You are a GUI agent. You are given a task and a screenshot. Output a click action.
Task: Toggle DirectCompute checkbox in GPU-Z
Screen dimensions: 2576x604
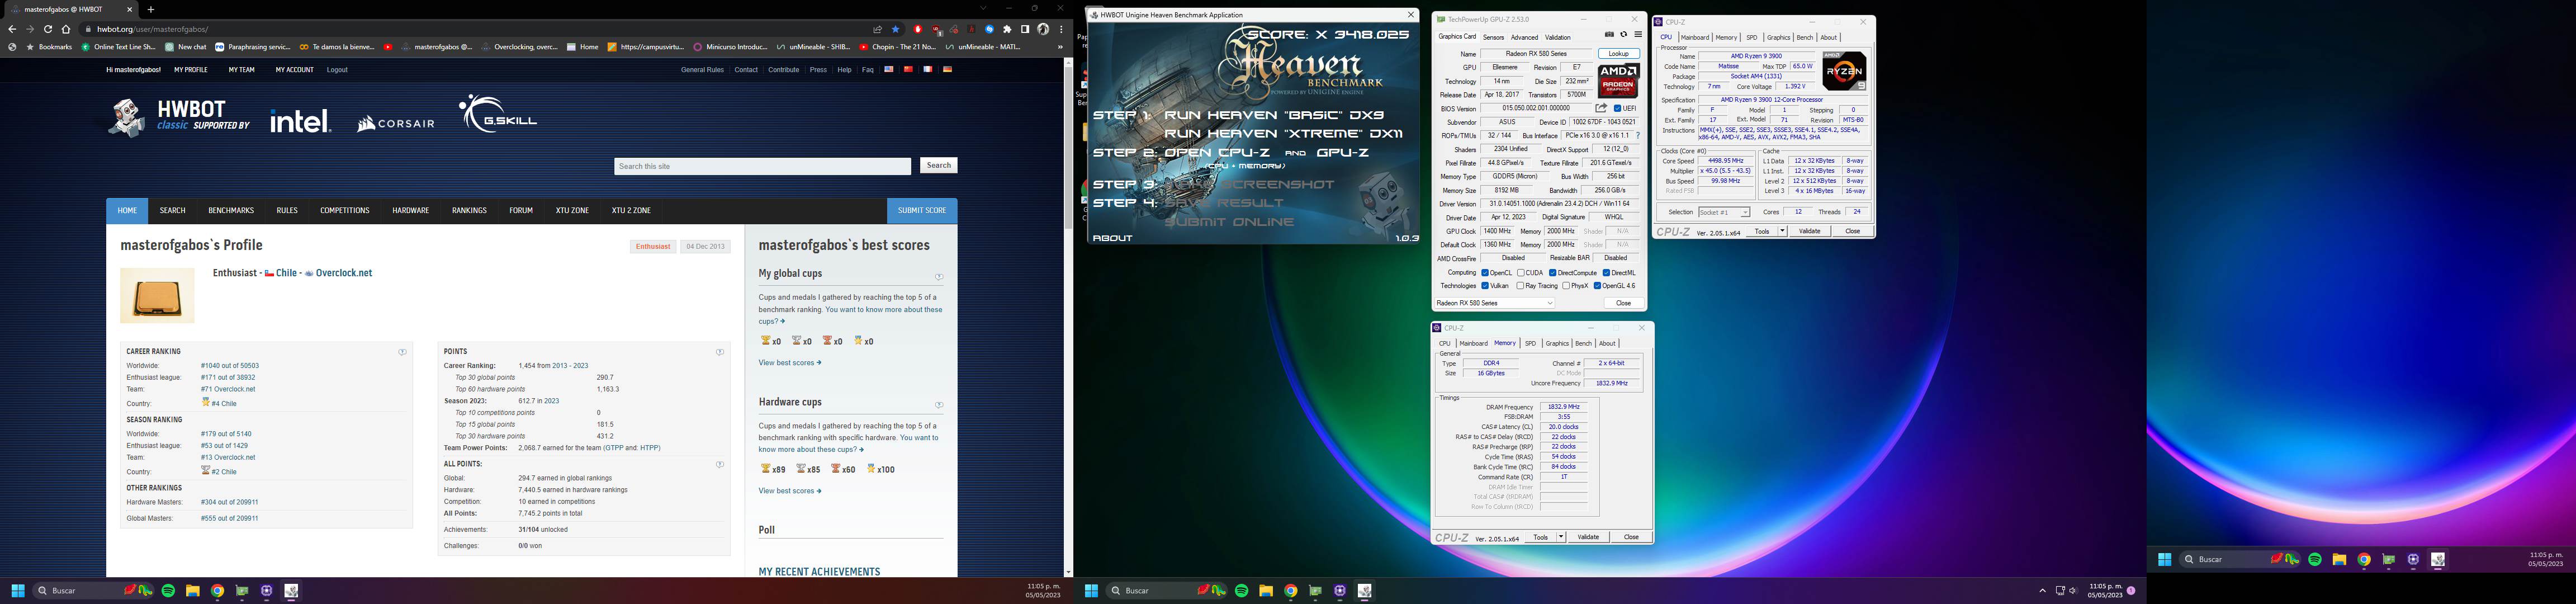click(1553, 273)
